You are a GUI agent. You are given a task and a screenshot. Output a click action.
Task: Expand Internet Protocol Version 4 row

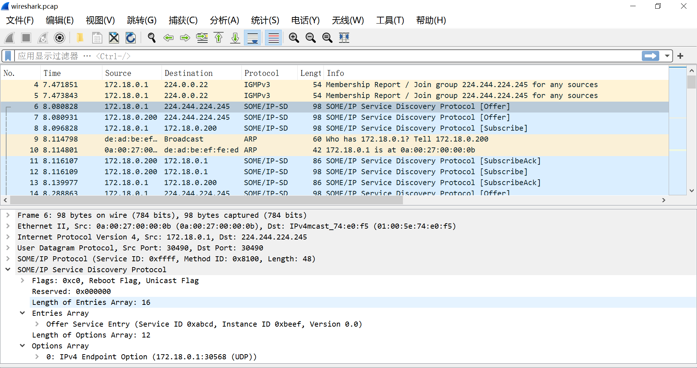pyautogui.click(x=8, y=237)
